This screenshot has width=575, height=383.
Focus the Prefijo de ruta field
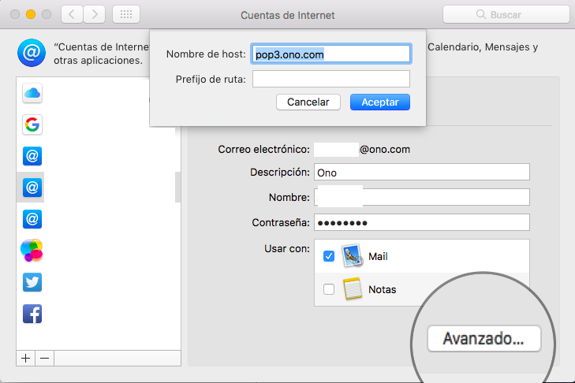330,79
